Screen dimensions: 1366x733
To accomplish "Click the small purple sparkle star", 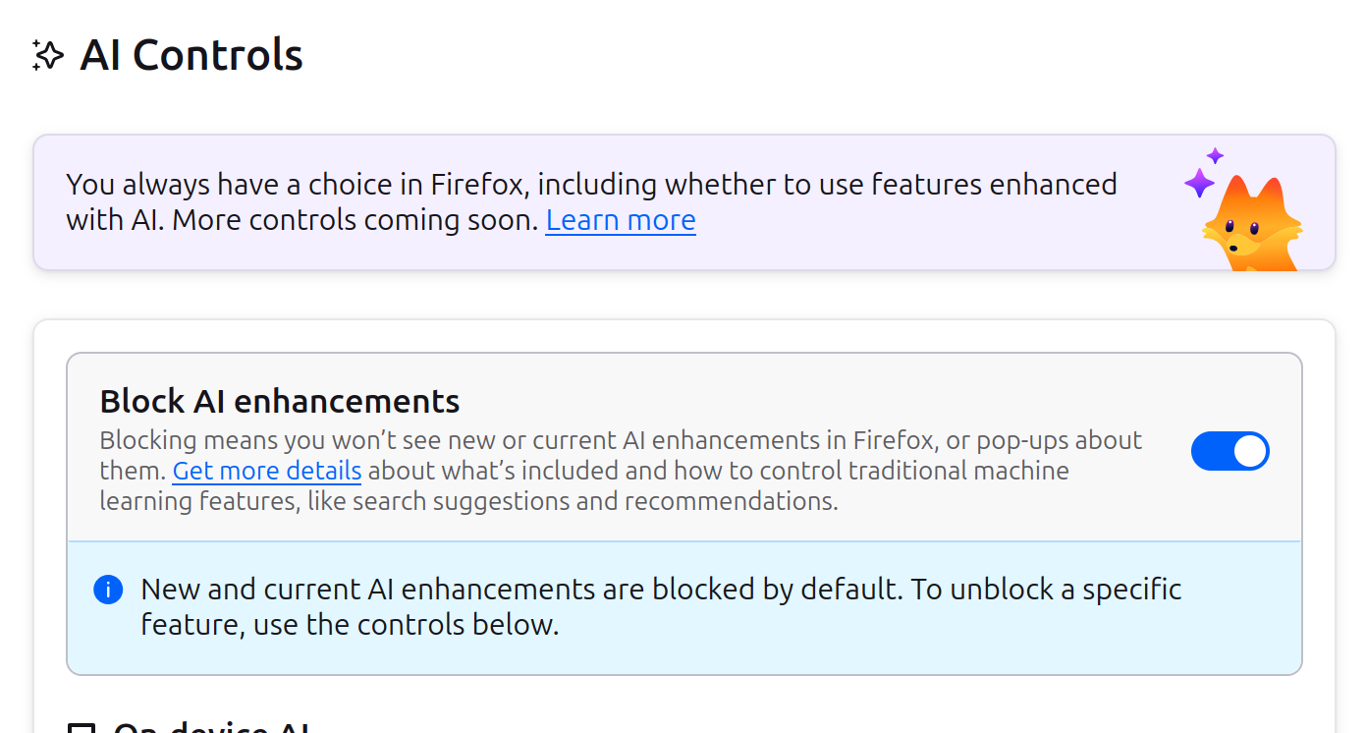I will [1216, 155].
